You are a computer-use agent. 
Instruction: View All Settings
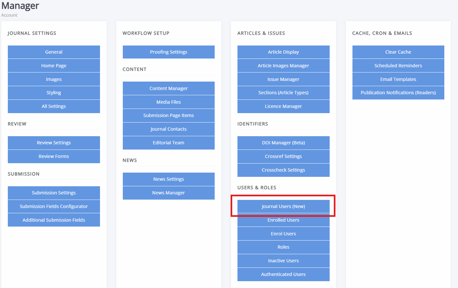point(54,106)
